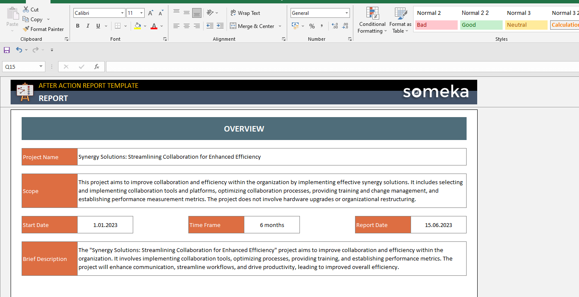Click the Insert Function fx icon

pyautogui.click(x=97, y=67)
